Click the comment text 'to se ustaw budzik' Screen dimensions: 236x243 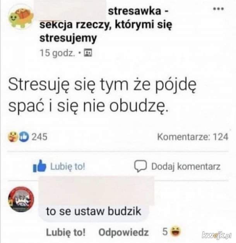pos(94,211)
